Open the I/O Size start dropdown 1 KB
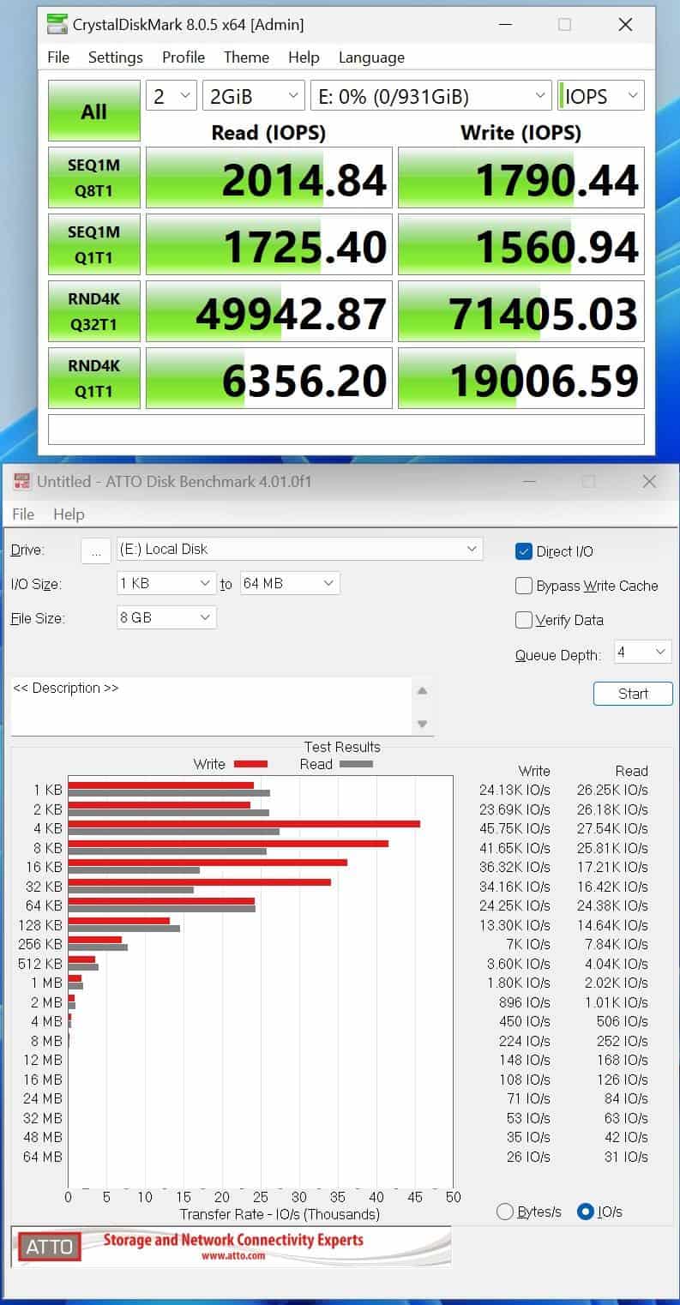 (x=166, y=583)
